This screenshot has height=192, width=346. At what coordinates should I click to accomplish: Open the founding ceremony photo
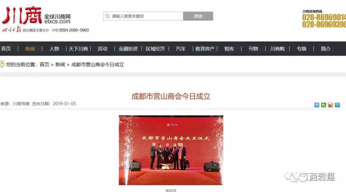[171, 150]
